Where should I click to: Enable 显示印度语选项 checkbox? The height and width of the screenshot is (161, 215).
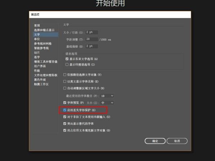[x=67, y=65]
